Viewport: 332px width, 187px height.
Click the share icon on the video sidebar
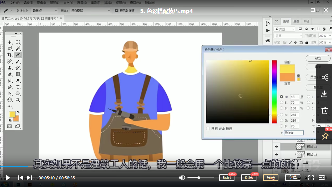click(x=325, y=78)
